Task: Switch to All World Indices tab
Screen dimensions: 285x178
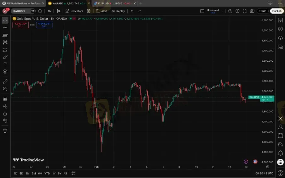Action: [23, 3]
